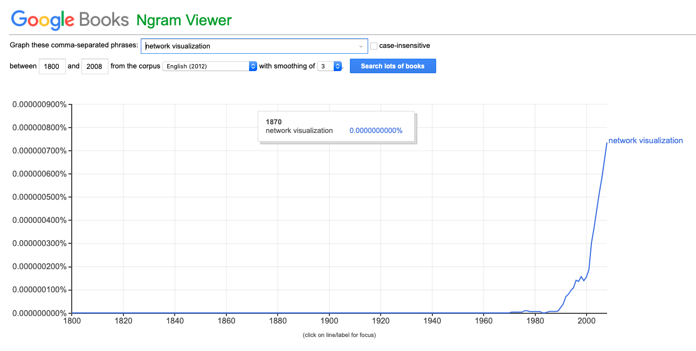Click the blue line's peak near 2008
Image resolution: width=696 pixels, height=351 pixels.
(607, 143)
